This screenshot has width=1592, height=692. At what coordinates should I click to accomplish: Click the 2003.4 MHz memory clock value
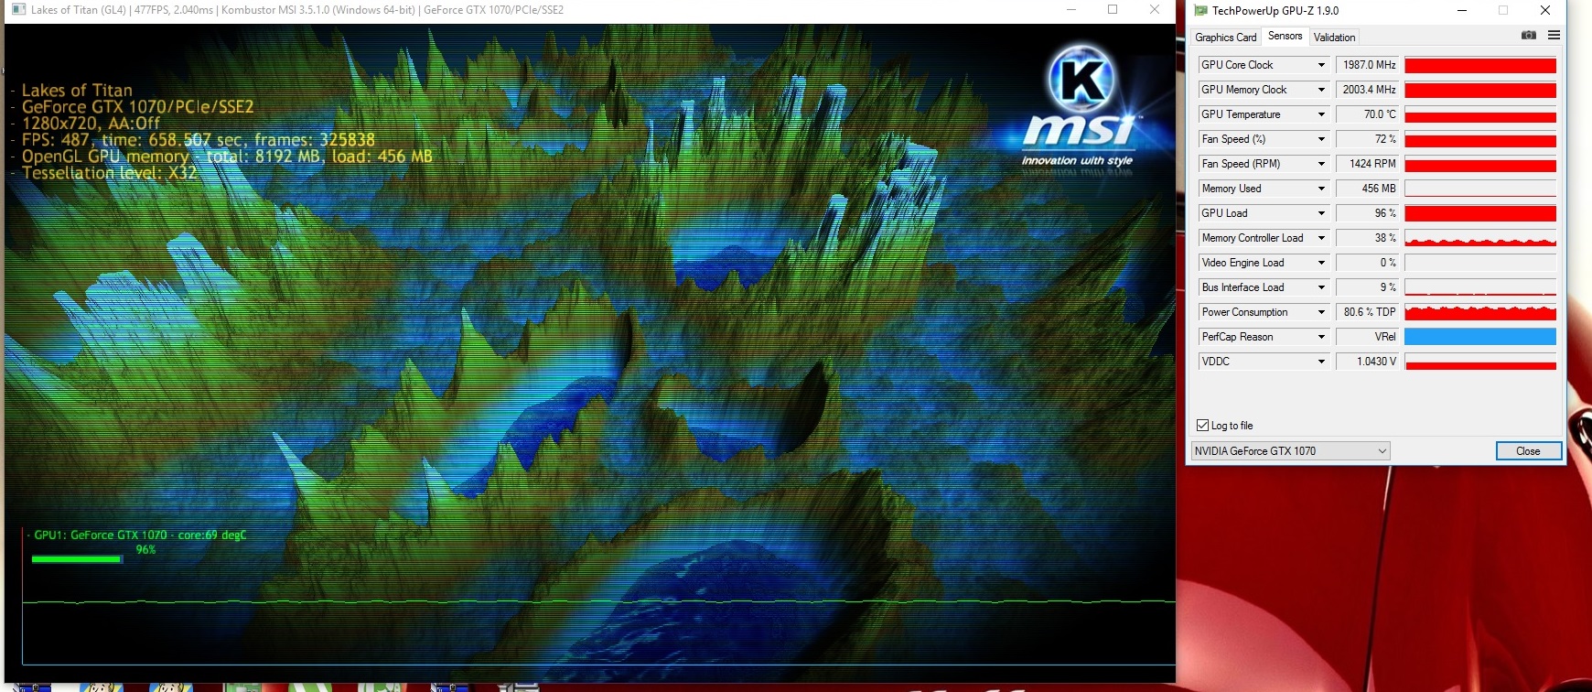tap(1368, 90)
